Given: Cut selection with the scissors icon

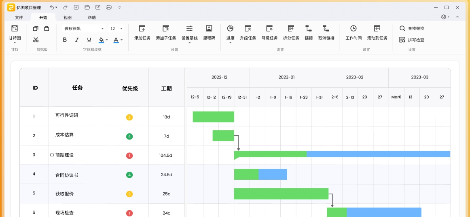Looking at the screenshot, I should click(36, 40).
